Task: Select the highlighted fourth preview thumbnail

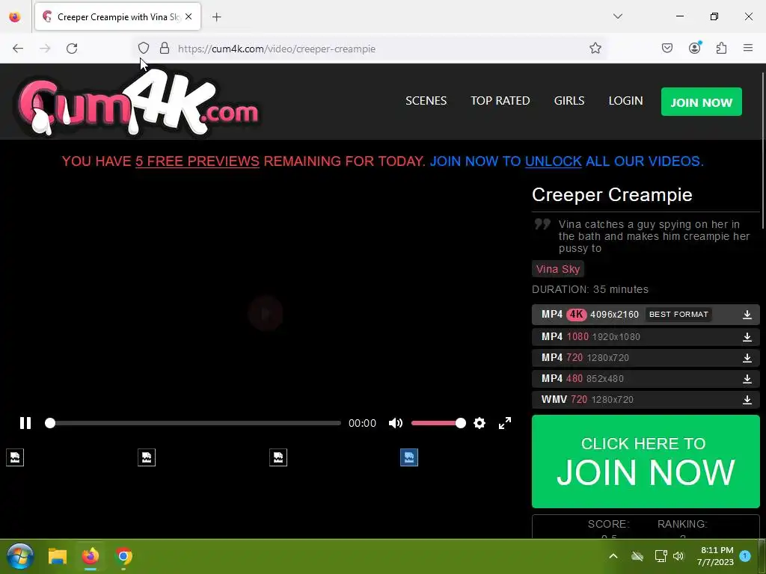Action: (x=409, y=457)
